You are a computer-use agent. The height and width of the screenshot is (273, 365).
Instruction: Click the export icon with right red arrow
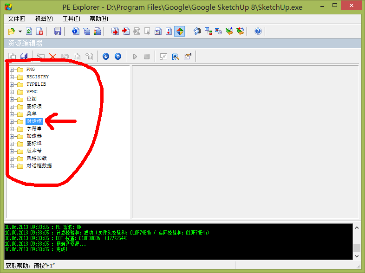(x=115, y=31)
